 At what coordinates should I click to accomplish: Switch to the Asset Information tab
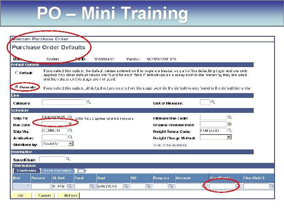(x=58, y=171)
